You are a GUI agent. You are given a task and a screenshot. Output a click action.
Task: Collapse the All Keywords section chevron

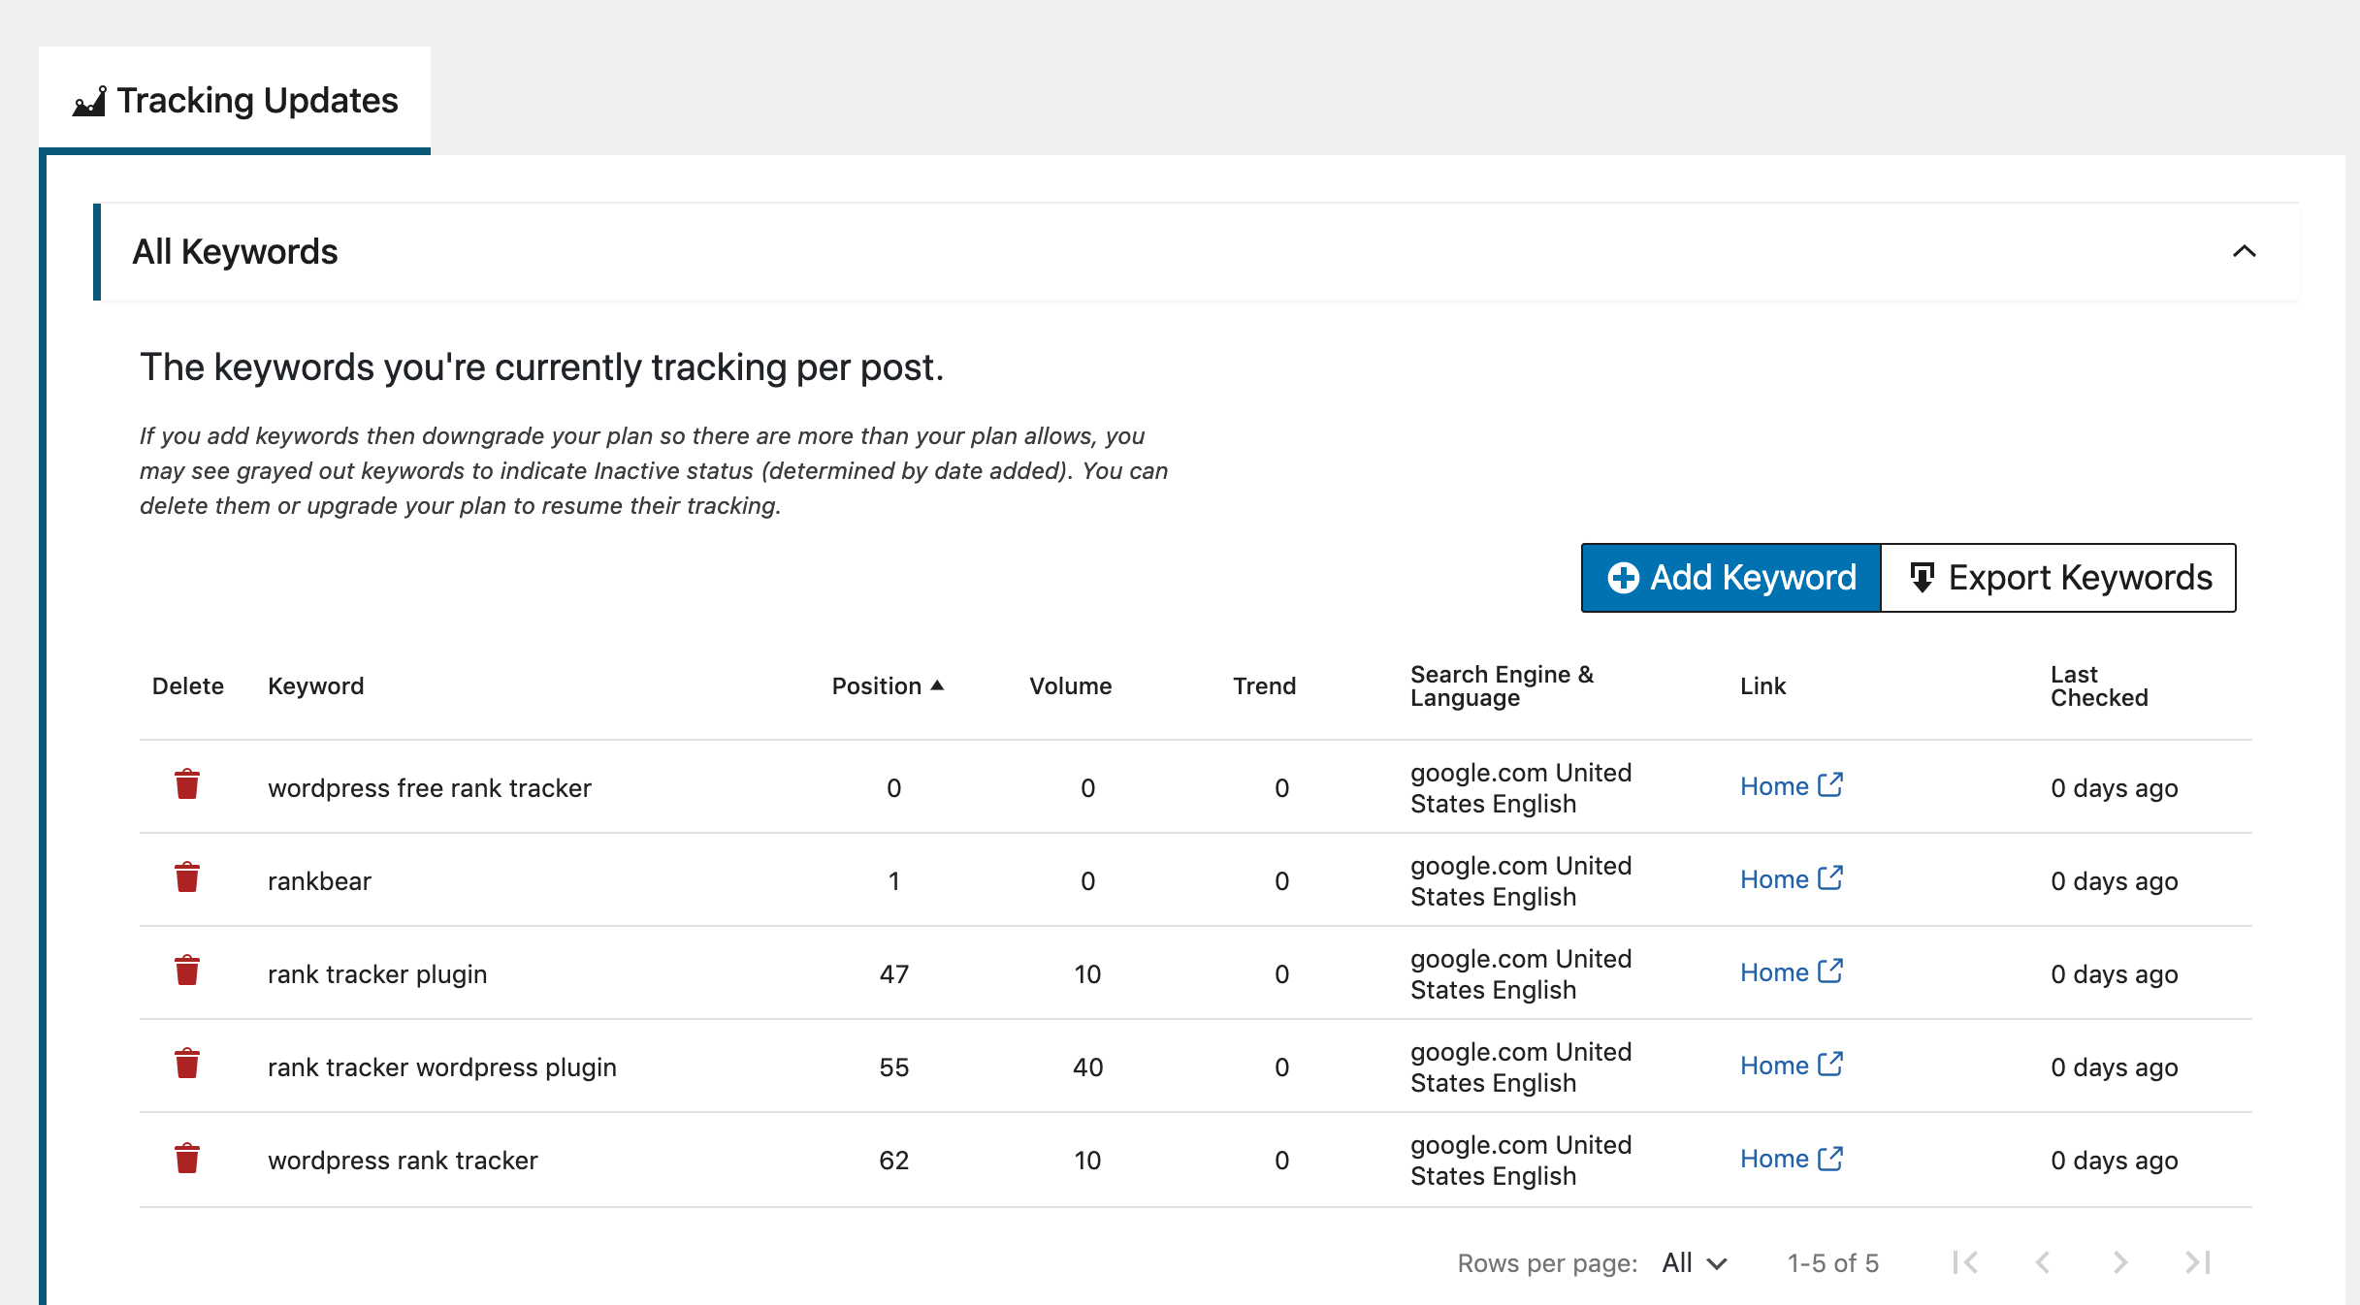pos(2244,252)
